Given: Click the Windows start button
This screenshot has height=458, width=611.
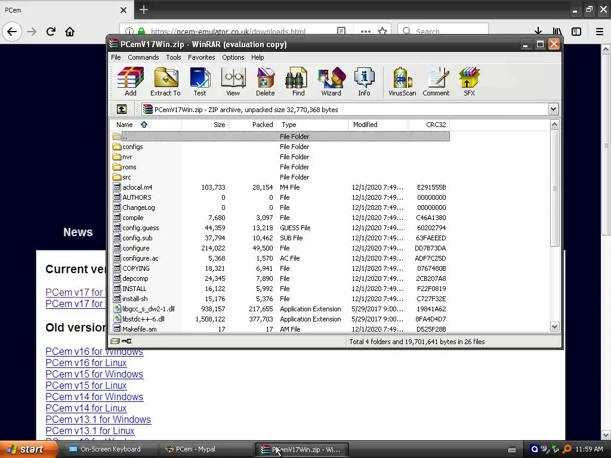Looking at the screenshot, I should click(28, 450).
